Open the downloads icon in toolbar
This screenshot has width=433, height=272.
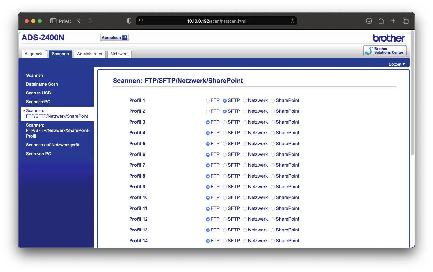[369, 21]
